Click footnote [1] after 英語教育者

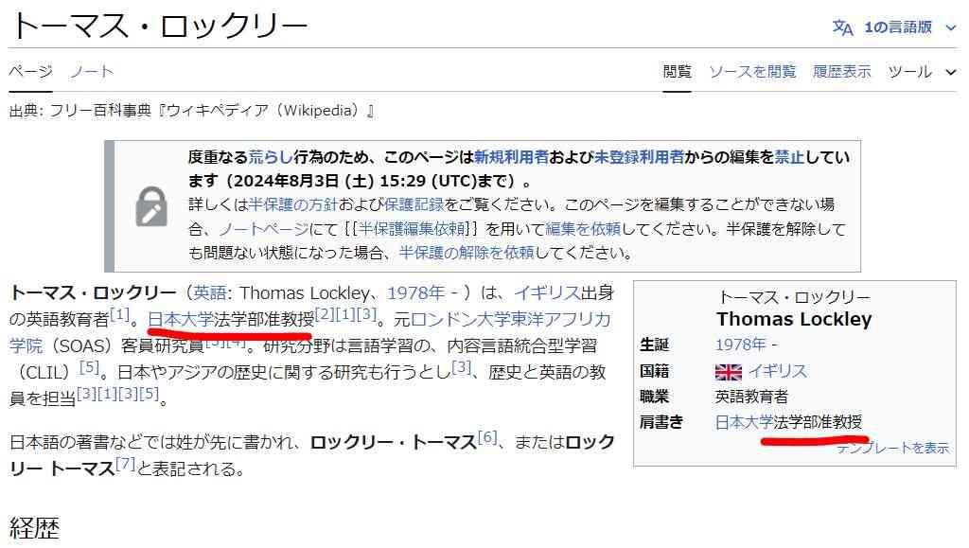[x=120, y=314]
